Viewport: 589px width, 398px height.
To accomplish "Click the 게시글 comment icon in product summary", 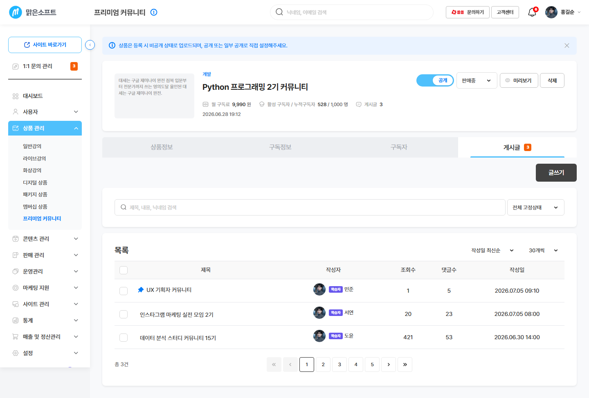I will (x=359, y=105).
